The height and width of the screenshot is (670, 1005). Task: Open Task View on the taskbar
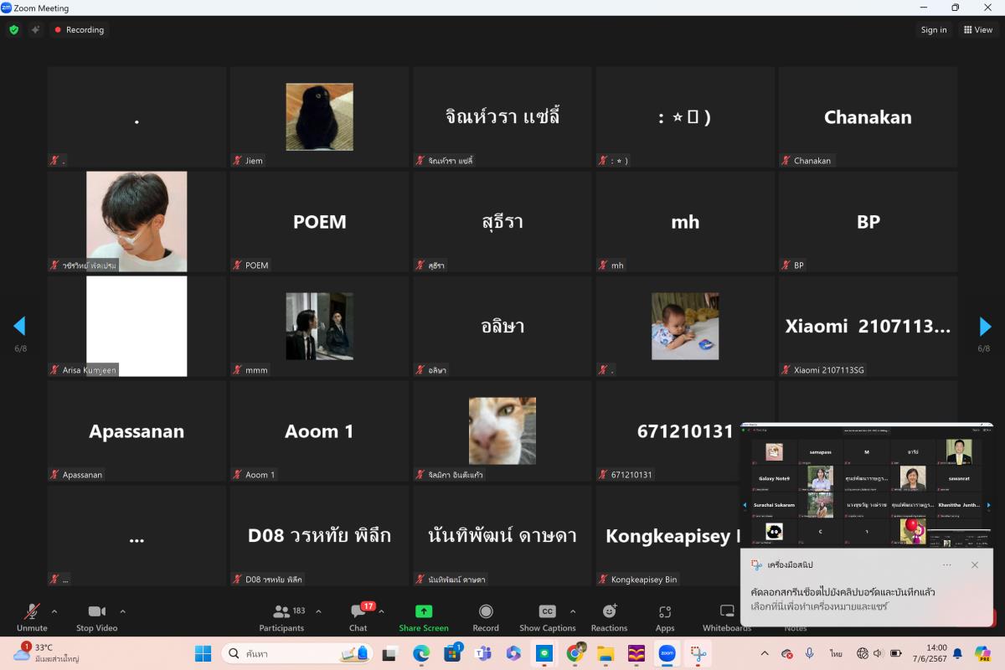point(389,653)
